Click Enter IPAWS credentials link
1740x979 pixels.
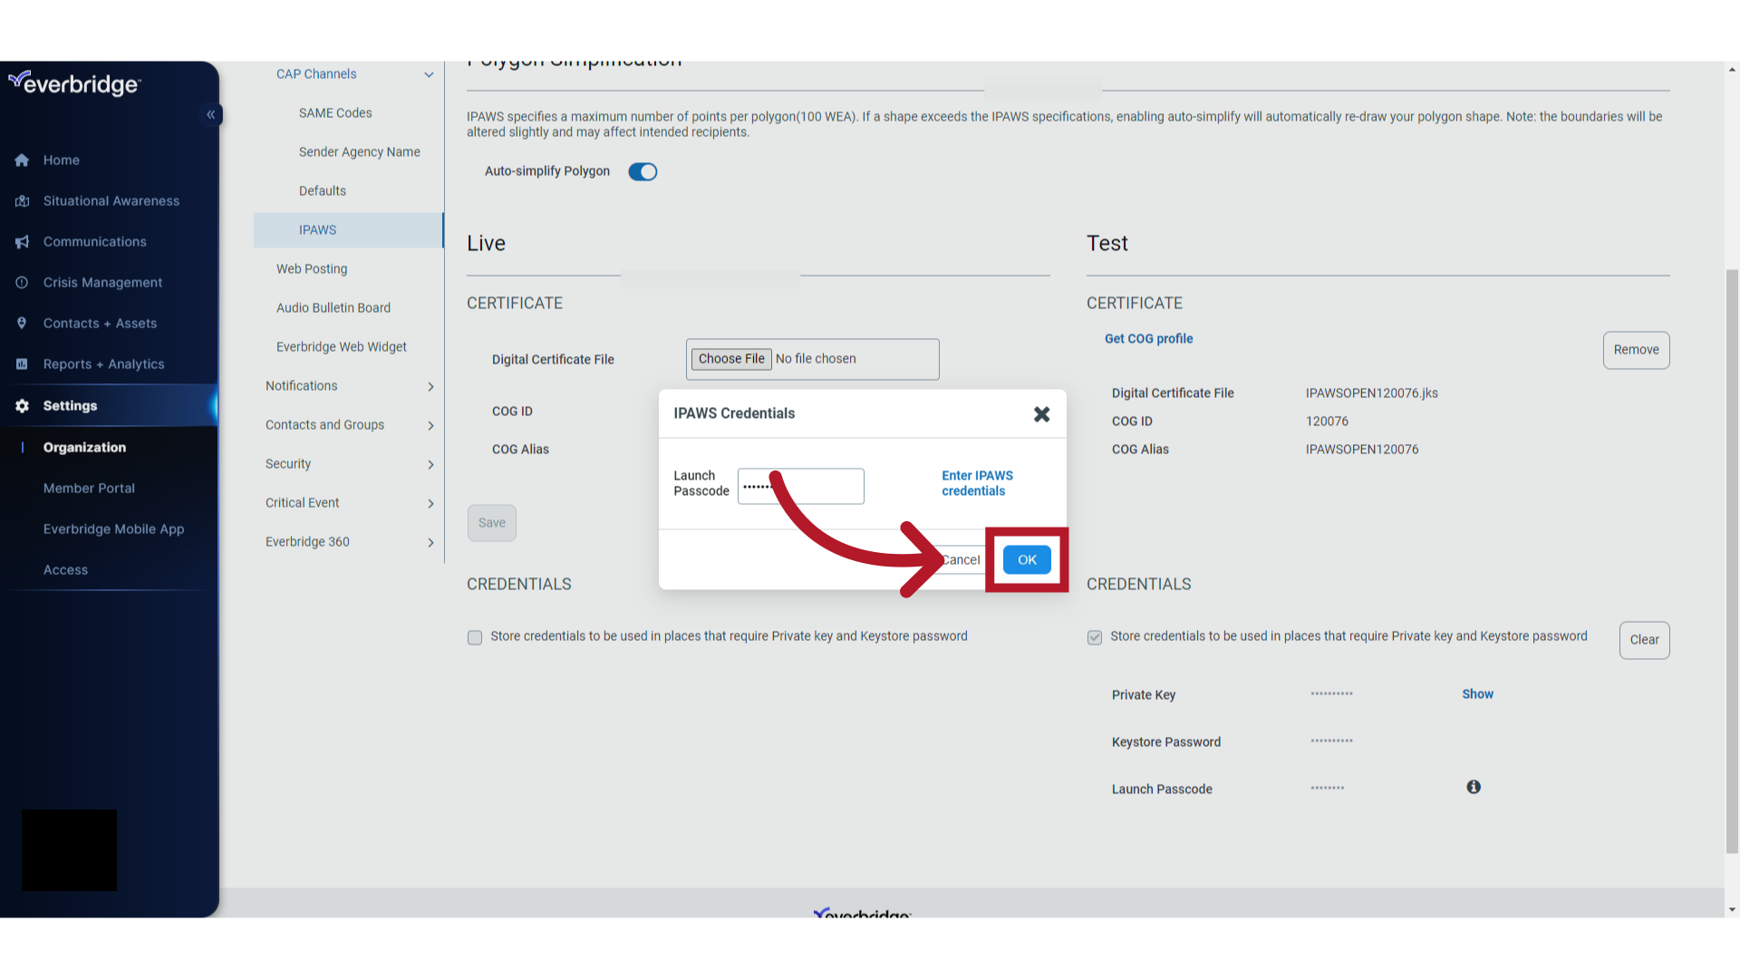pos(976,483)
